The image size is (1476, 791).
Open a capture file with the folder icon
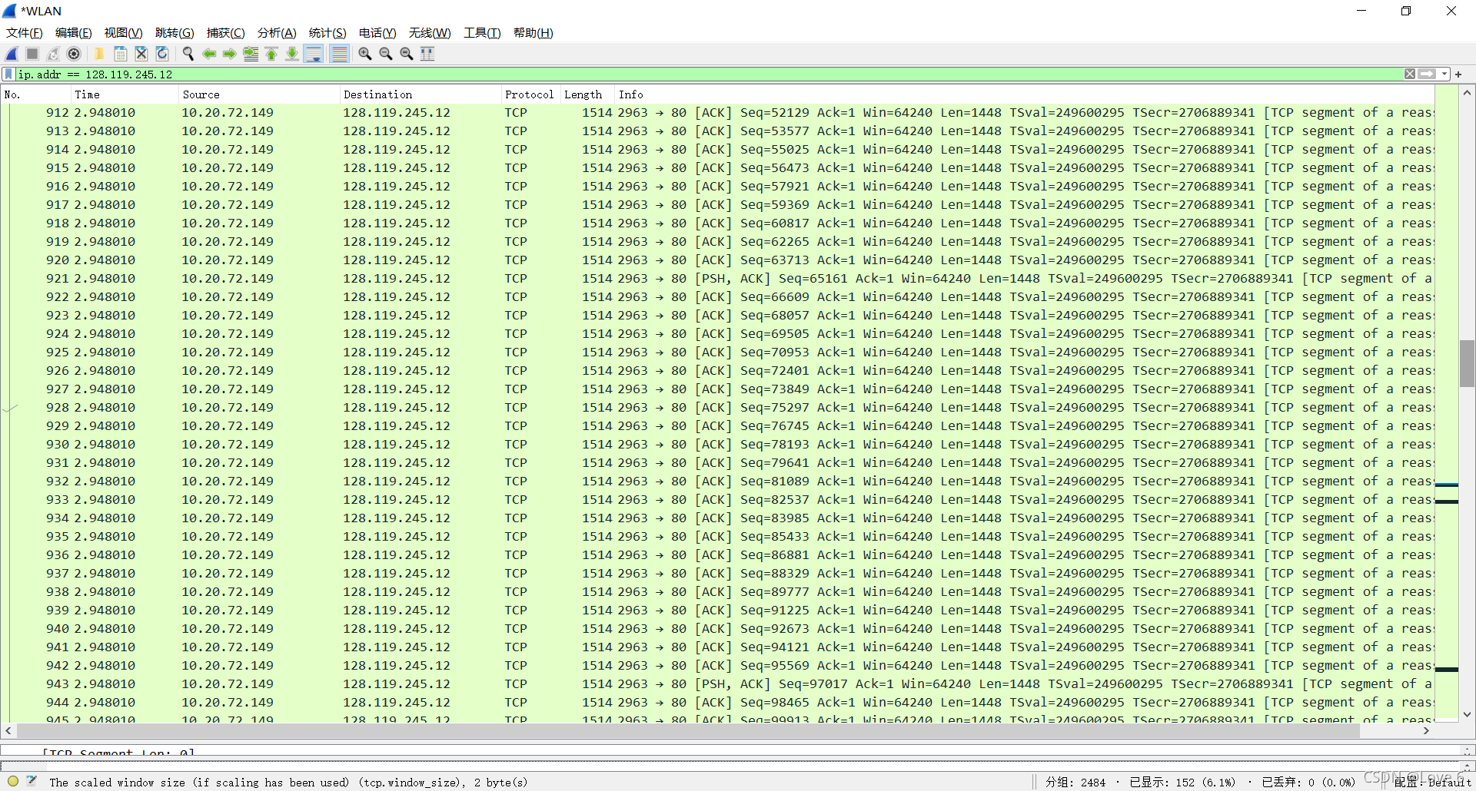click(99, 54)
